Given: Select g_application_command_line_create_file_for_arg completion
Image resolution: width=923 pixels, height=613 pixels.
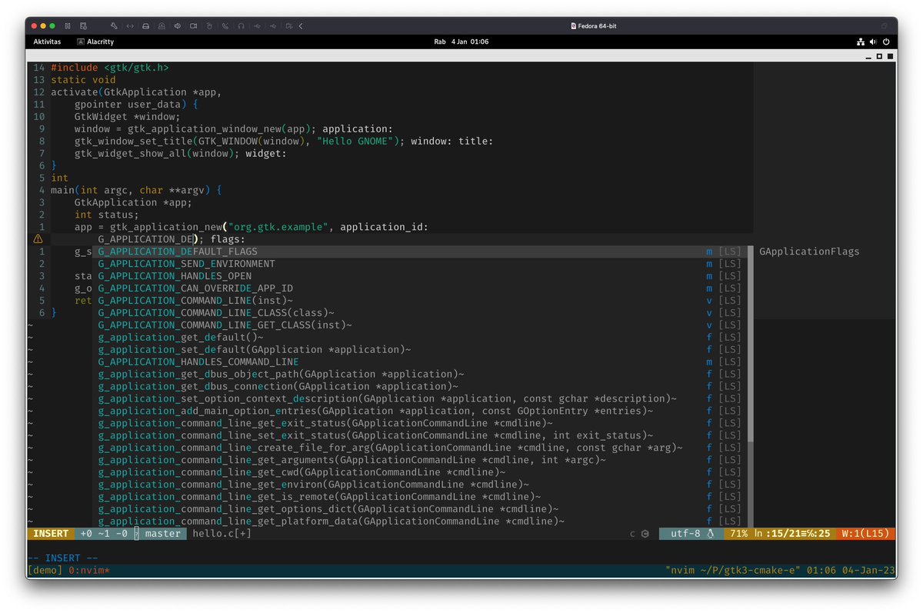Looking at the screenshot, I should point(420,448).
